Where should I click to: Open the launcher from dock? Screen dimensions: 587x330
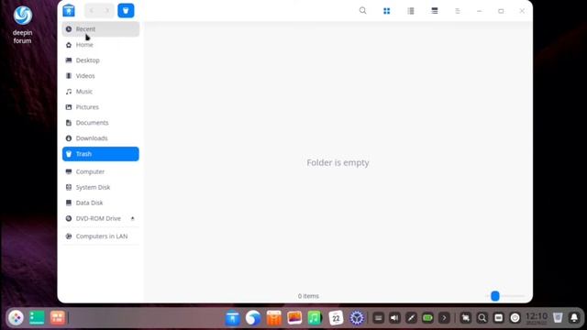coord(17,318)
